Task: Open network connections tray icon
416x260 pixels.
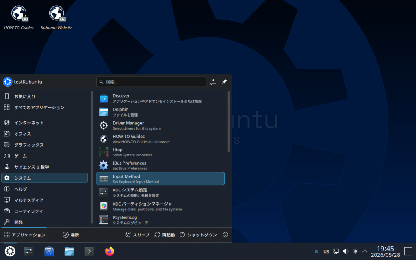Action: tap(336, 251)
